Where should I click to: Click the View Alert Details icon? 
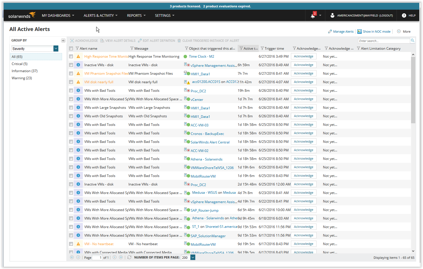click(102, 41)
